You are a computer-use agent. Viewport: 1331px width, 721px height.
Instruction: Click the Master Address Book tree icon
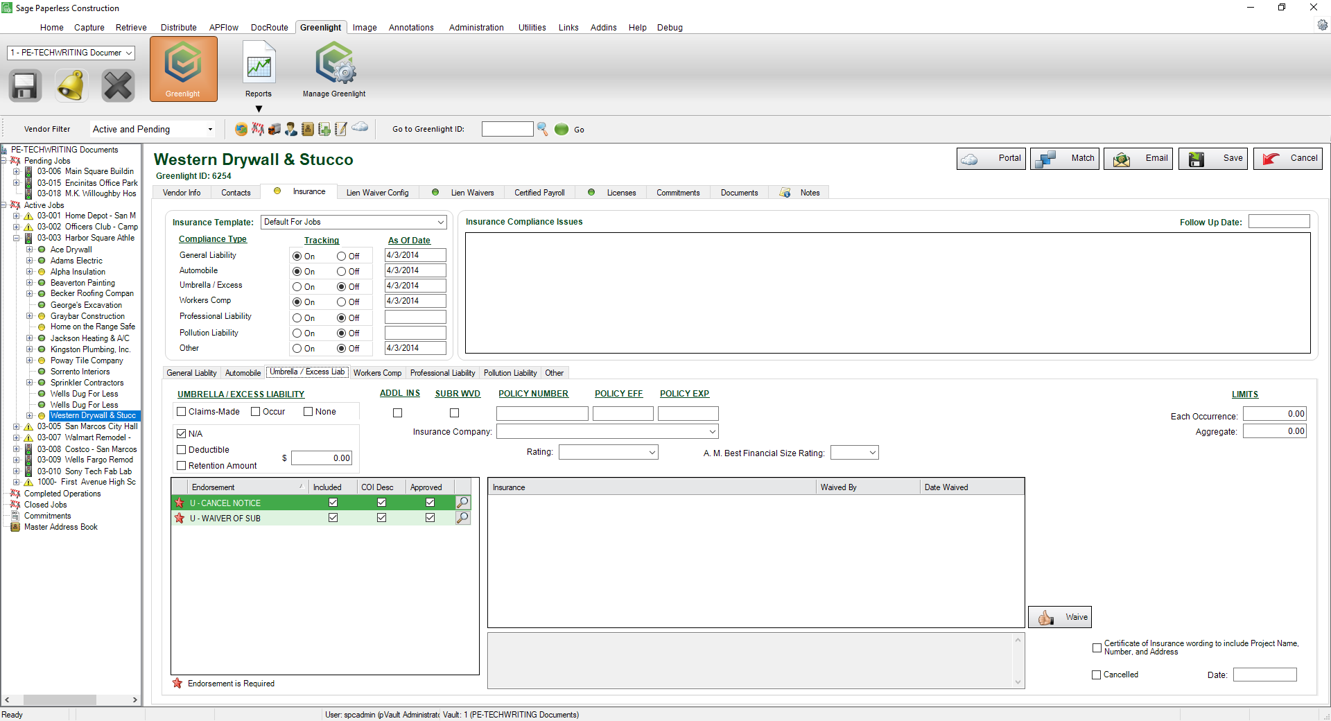[x=15, y=527]
